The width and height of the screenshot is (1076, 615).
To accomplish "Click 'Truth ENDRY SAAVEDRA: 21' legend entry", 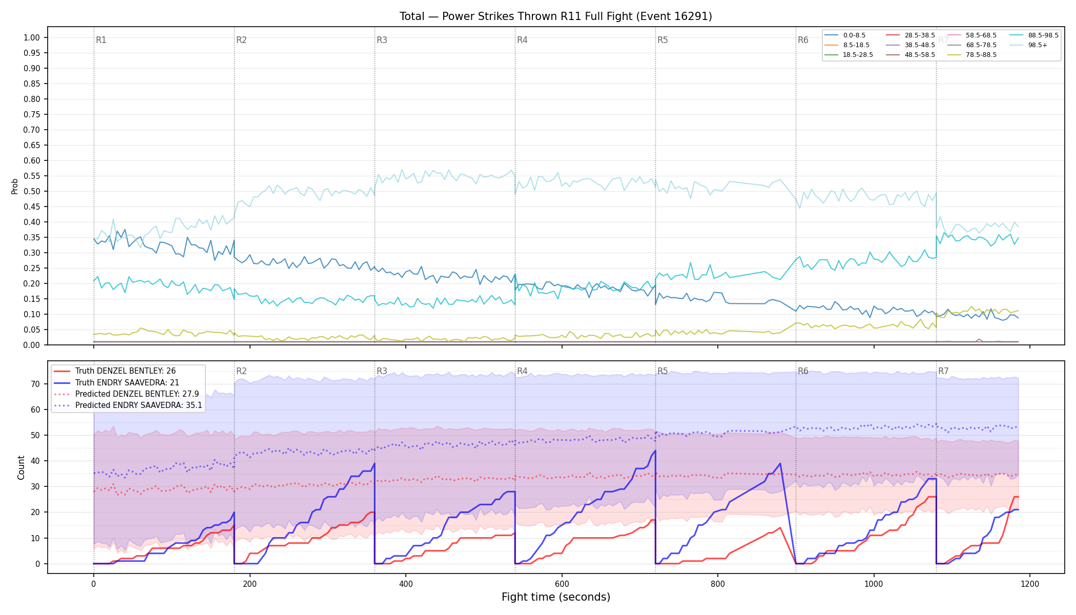I will 116,382.
